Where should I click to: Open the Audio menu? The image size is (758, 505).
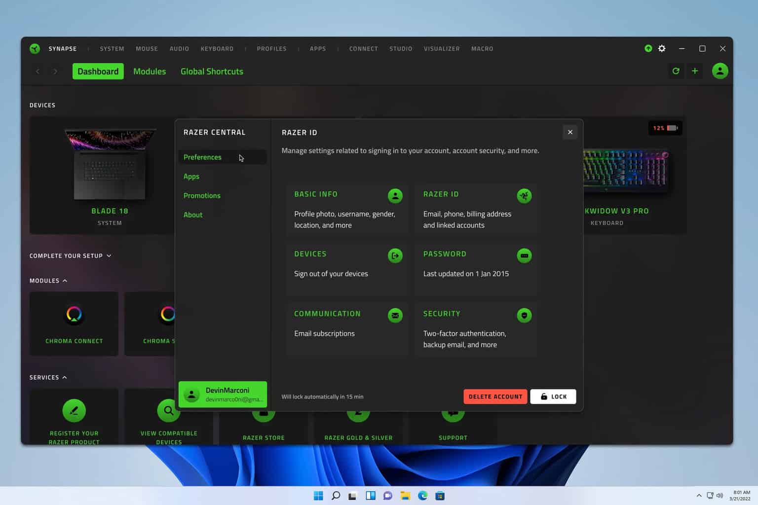coord(179,48)
